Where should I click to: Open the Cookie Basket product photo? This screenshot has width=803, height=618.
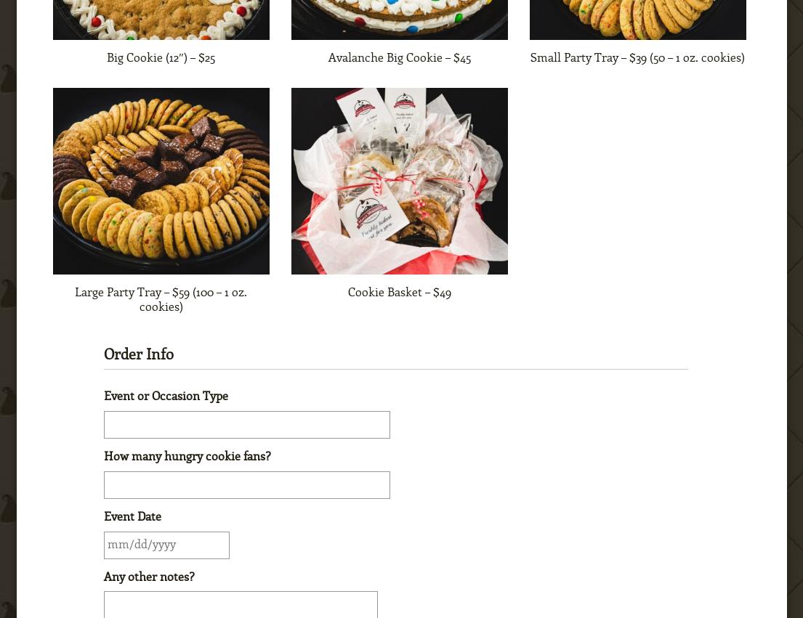coord(400,181)
